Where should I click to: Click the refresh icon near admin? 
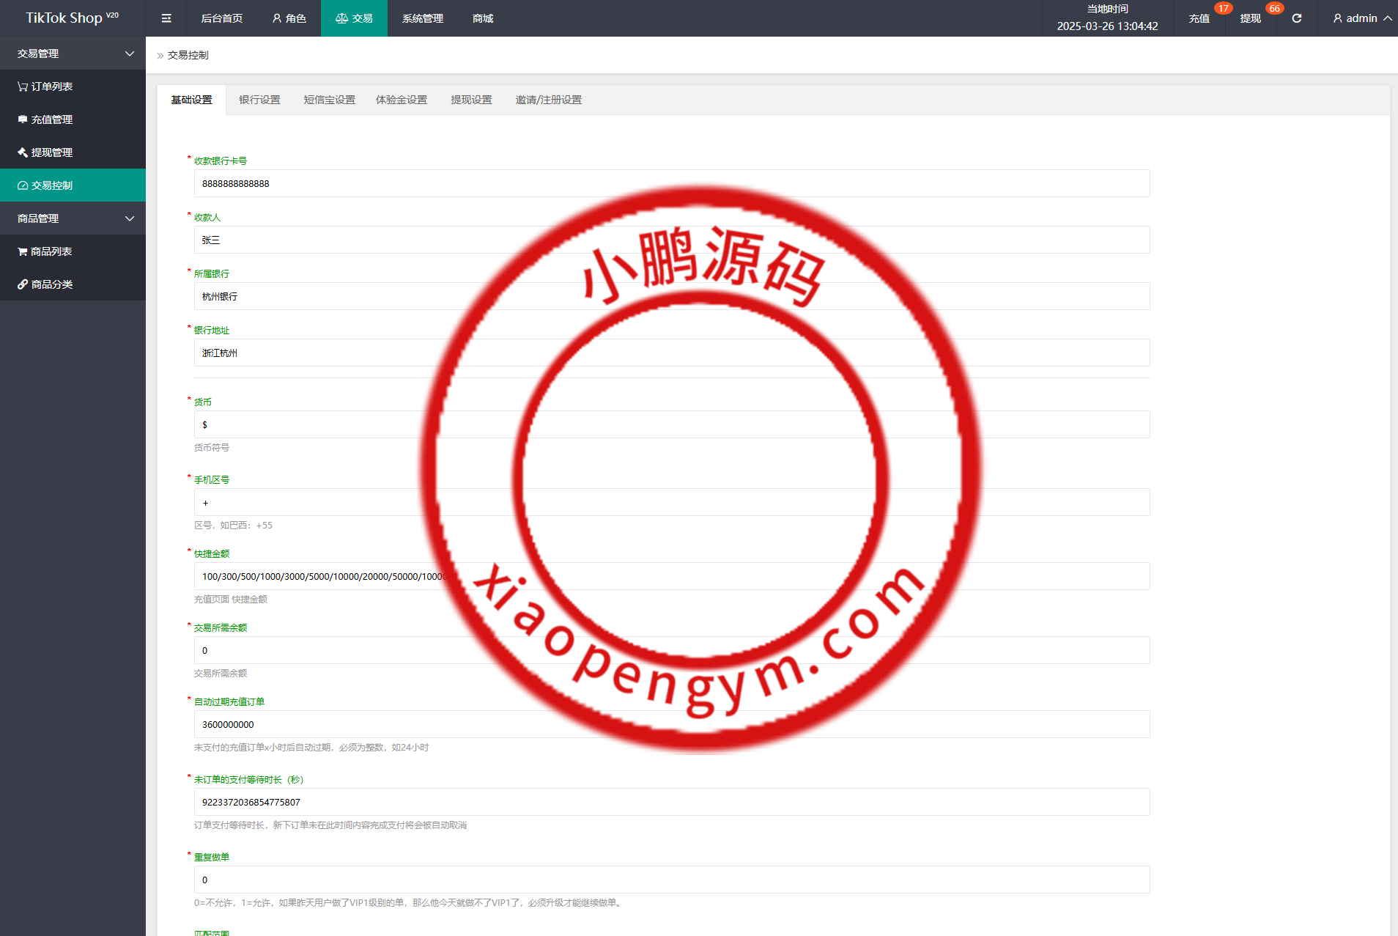click(1295, 18)
